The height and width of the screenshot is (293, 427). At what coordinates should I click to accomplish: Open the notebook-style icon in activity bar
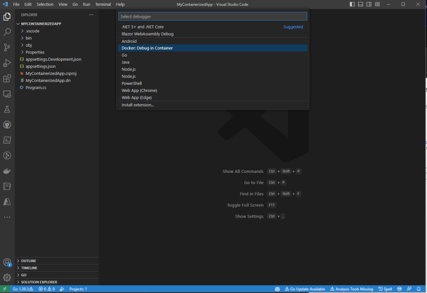7,186
